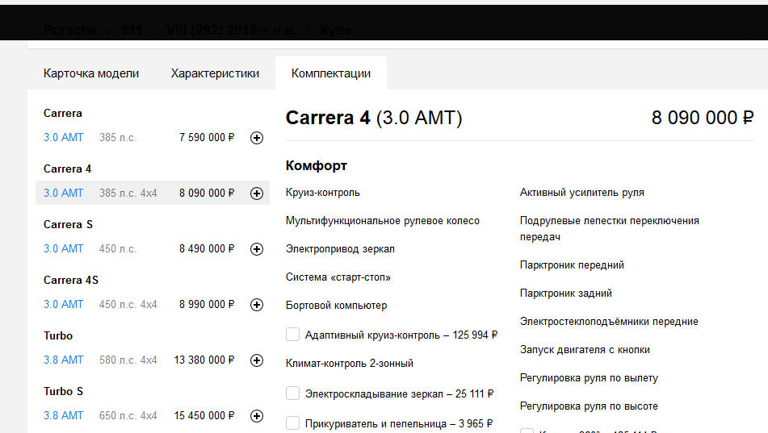Click Климат-контроль 2-зонный feature
768x433 pixels.
click(x=350, y=364)
